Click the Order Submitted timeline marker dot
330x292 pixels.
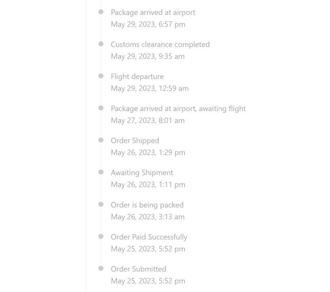point(101,268)
